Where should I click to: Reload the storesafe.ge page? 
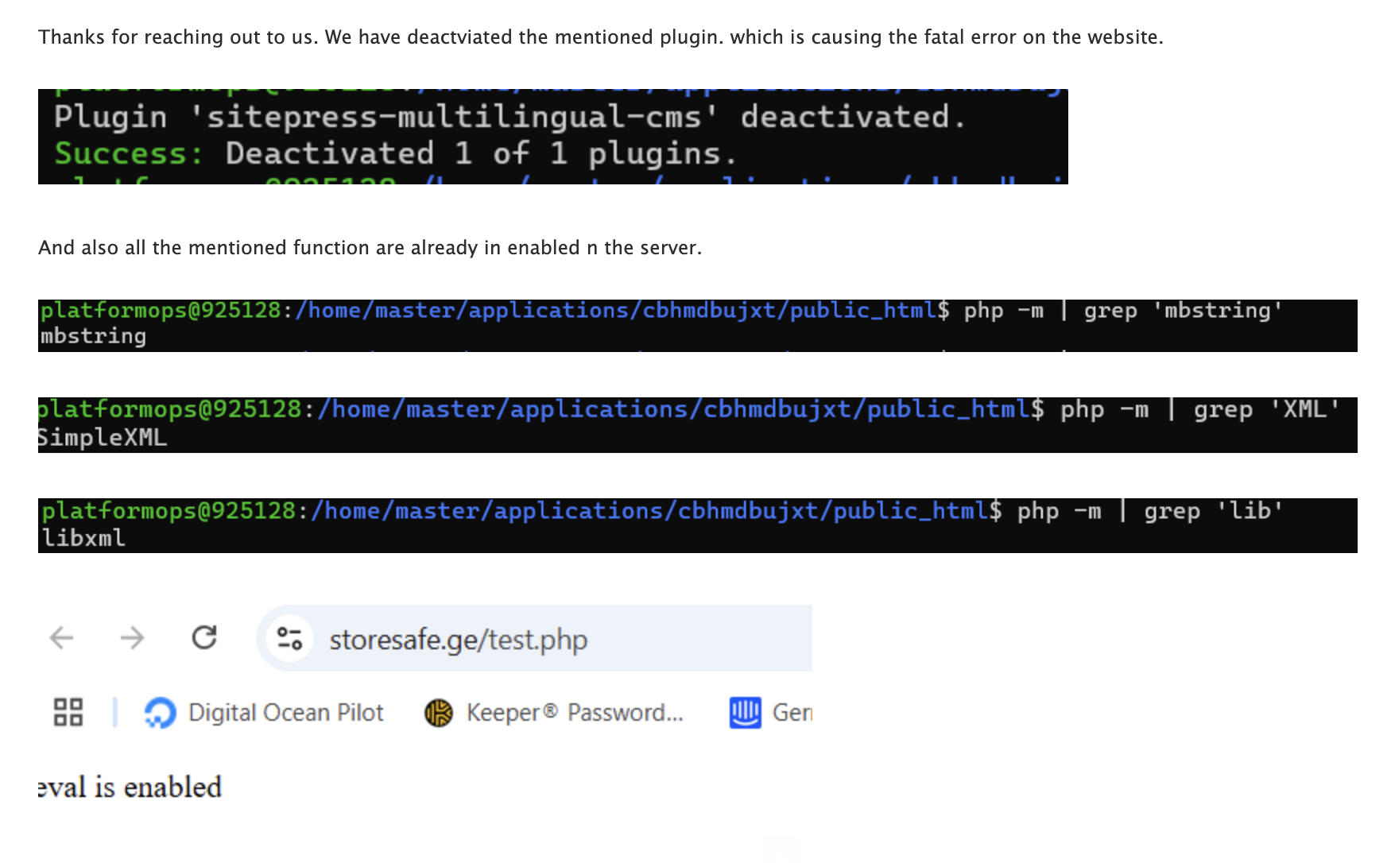pyautogui.click(x=204, y=637)
